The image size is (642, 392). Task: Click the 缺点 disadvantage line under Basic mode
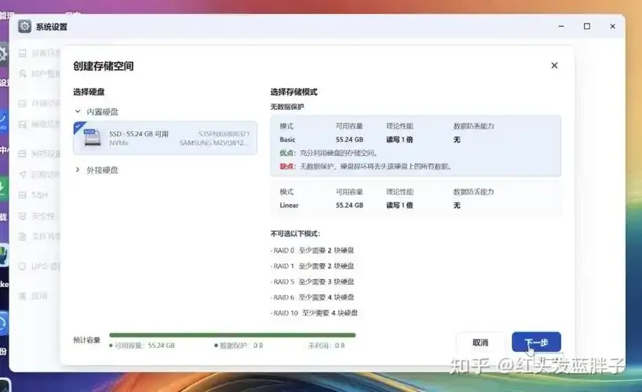pyautogui.click(x=366, y=166)
